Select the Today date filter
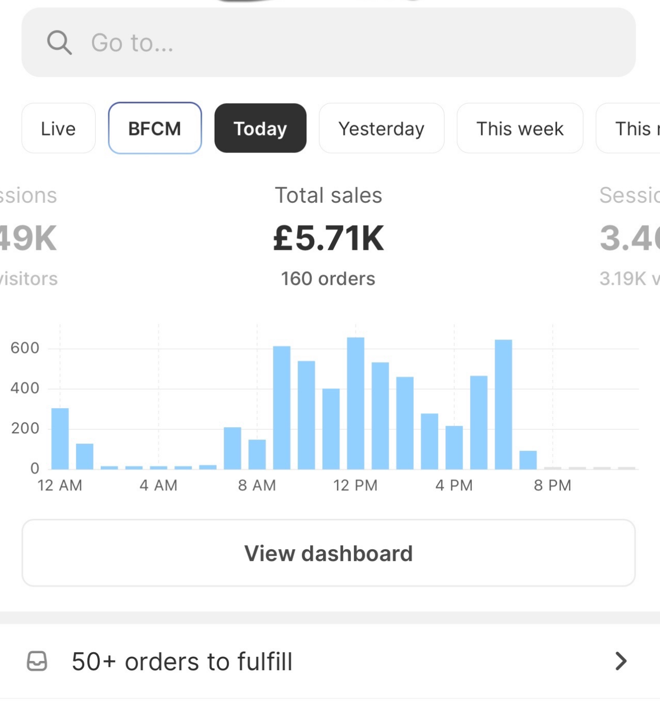 pyautogui.click(x=260, y=128)
